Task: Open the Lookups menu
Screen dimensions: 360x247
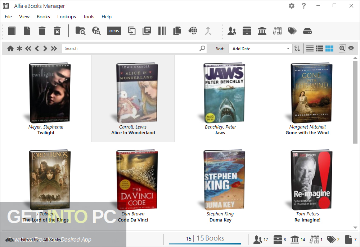Action: [67, 17]
